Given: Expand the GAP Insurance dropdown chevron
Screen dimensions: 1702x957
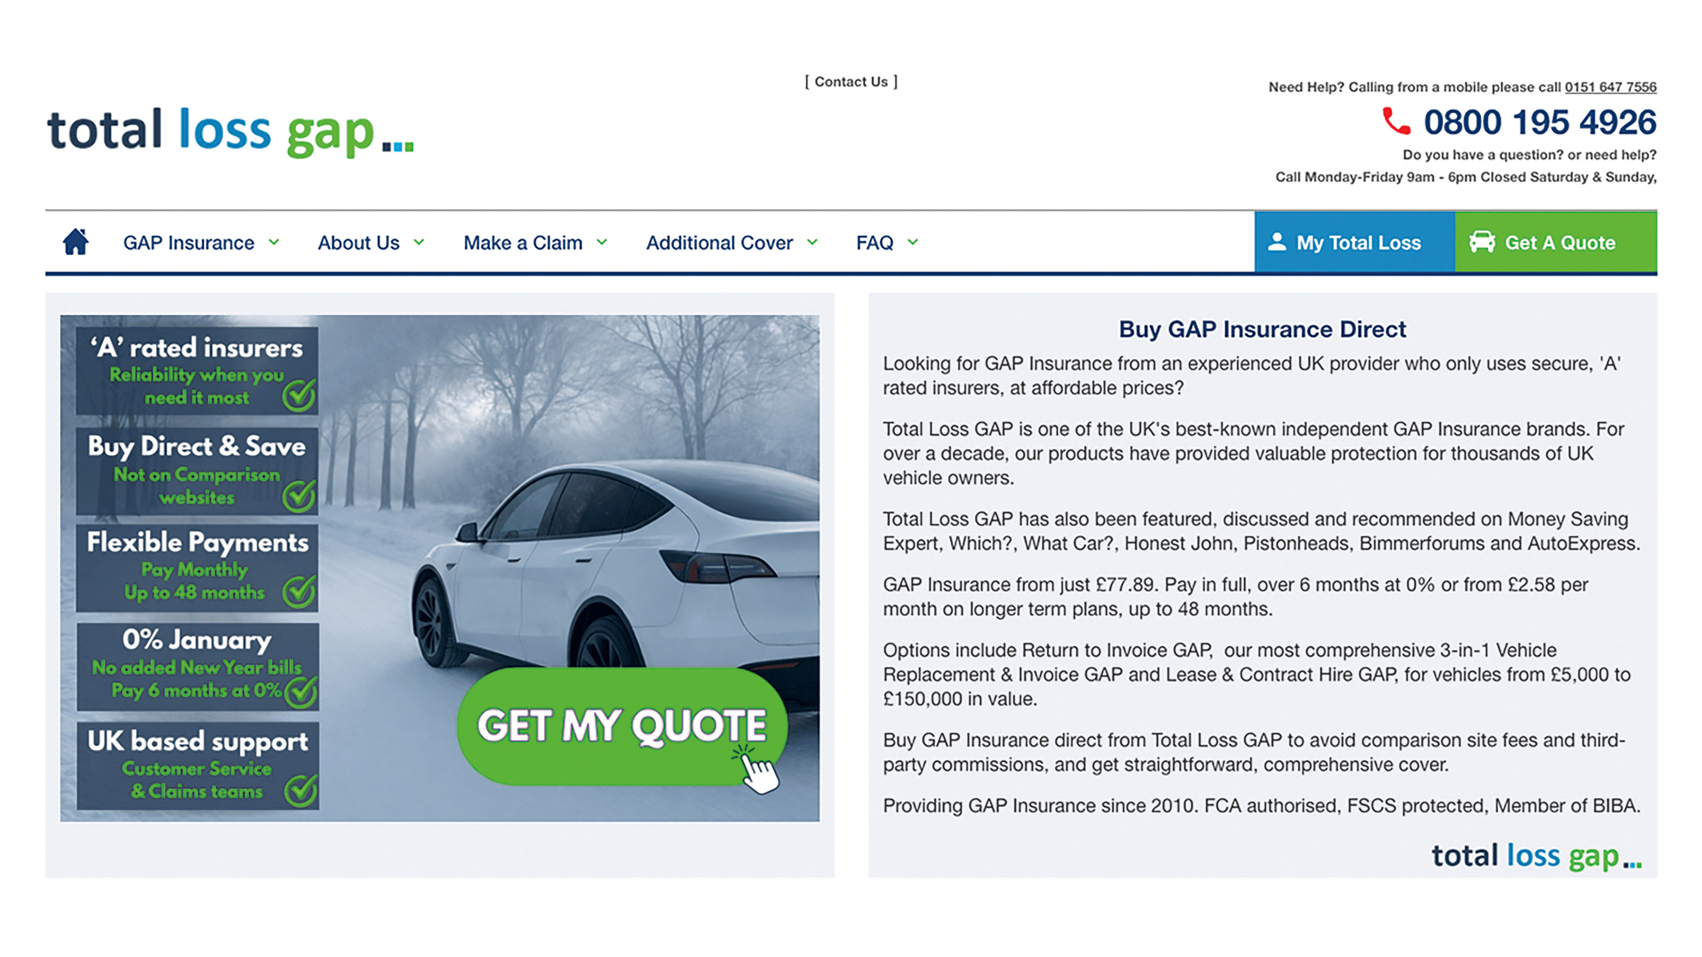Looking at the screenshot, I should [273, 242].
